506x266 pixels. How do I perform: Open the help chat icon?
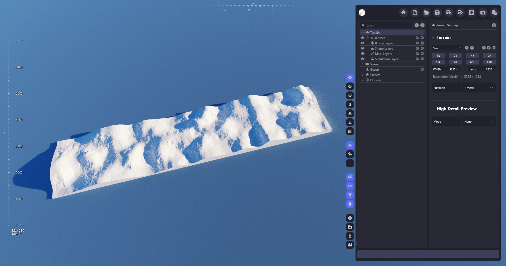pyautogui.click(x=494, y=12)
